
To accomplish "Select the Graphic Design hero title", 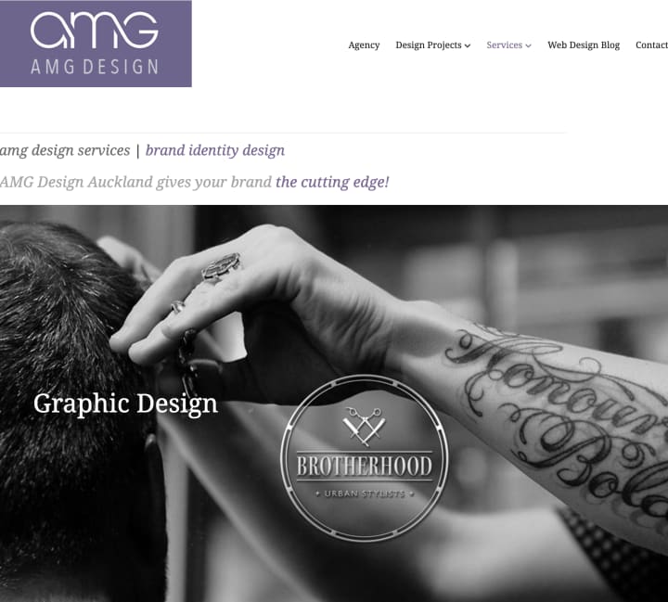I will (125, 403).
